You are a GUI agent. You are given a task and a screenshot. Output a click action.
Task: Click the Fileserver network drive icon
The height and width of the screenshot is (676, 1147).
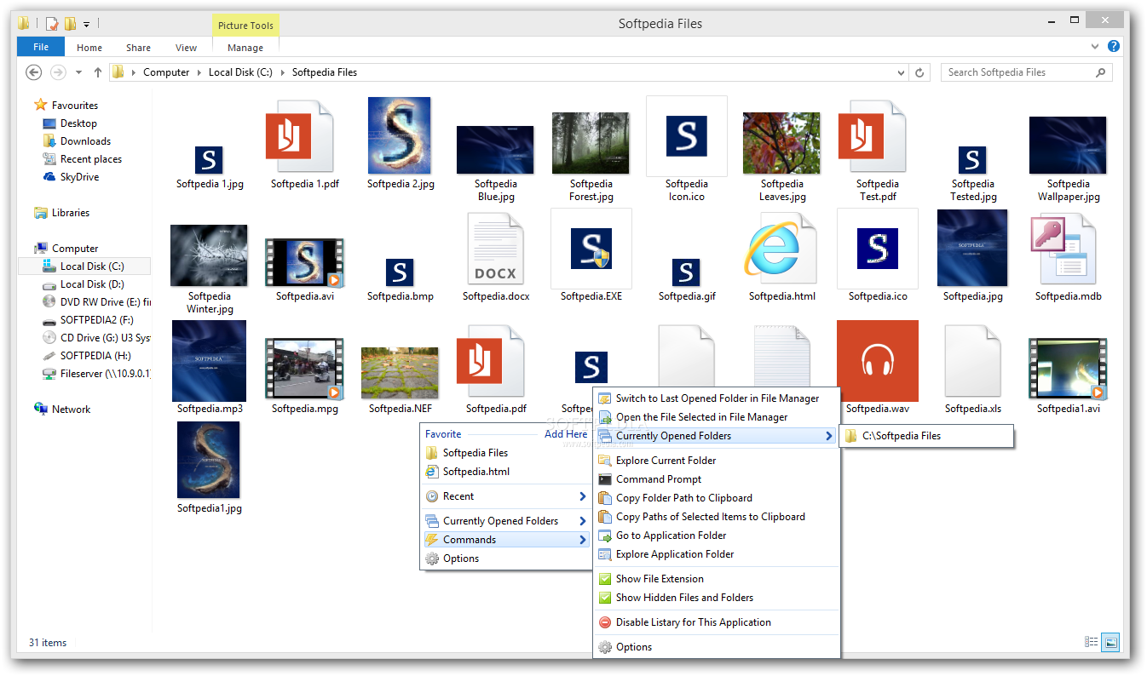coord(49,374)
